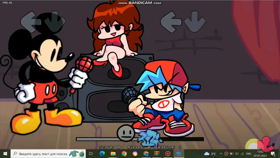Launch Microsoft Edge from the taskbar

[x=102, y=154]
